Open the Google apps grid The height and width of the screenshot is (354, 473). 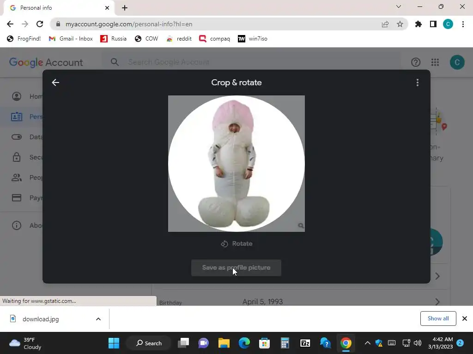[x=435, y=62]
